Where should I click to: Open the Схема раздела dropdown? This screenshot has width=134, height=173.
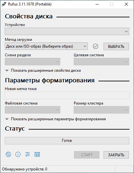(x=32, y=61)
